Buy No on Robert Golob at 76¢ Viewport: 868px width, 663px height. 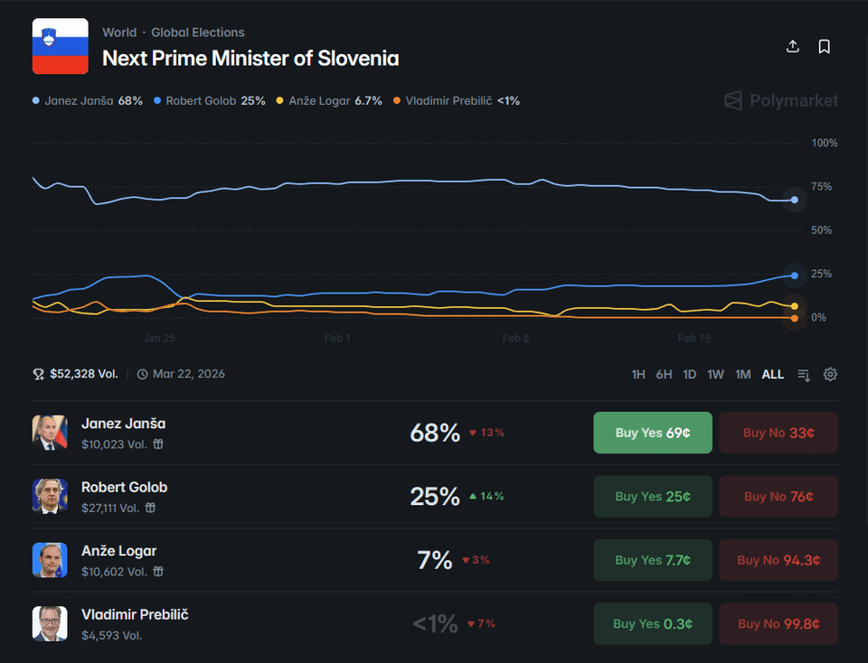778,496
